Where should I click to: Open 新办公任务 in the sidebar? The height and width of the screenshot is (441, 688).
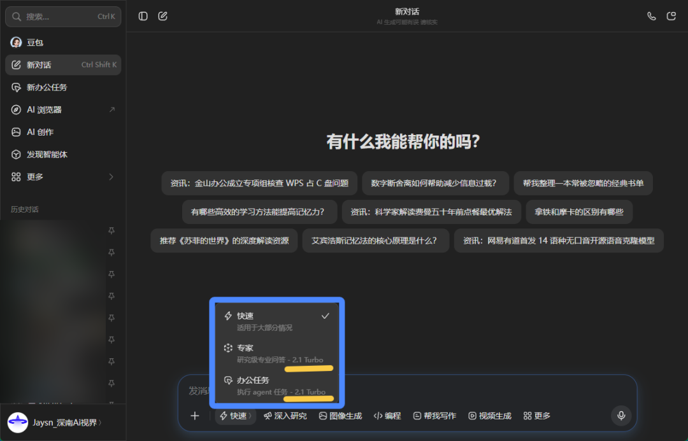tap(63, 87)
